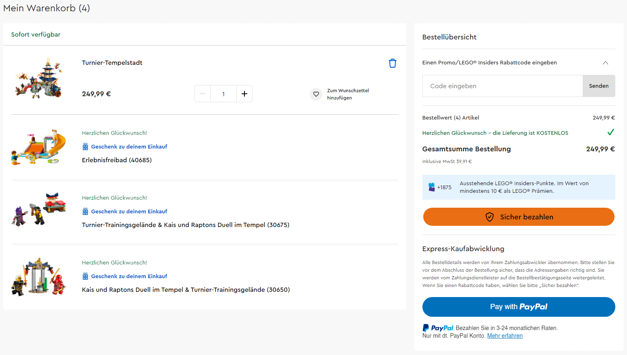Image resolution: width=627 pixels, height=355 pixels.
Task: Decrease quantity with the minus button
Action: 203,94
